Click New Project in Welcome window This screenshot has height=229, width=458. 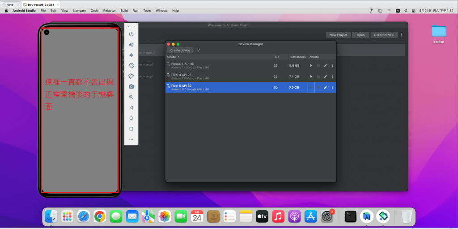coord(338,35)
